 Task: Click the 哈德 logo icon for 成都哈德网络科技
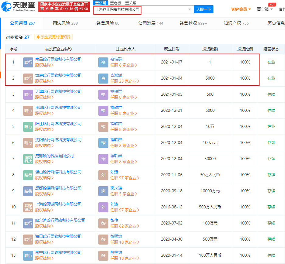pyautogui.click(x=28, y=191)
